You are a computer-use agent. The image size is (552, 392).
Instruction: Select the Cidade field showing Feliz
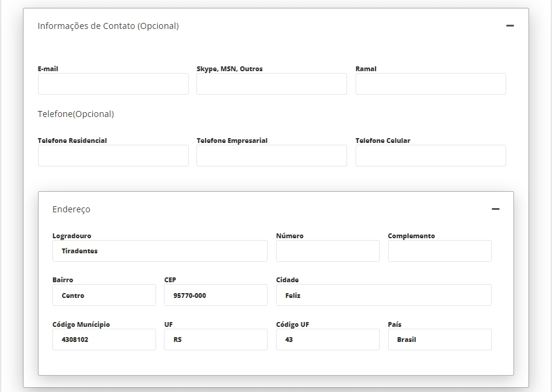(x=383, y=296)
